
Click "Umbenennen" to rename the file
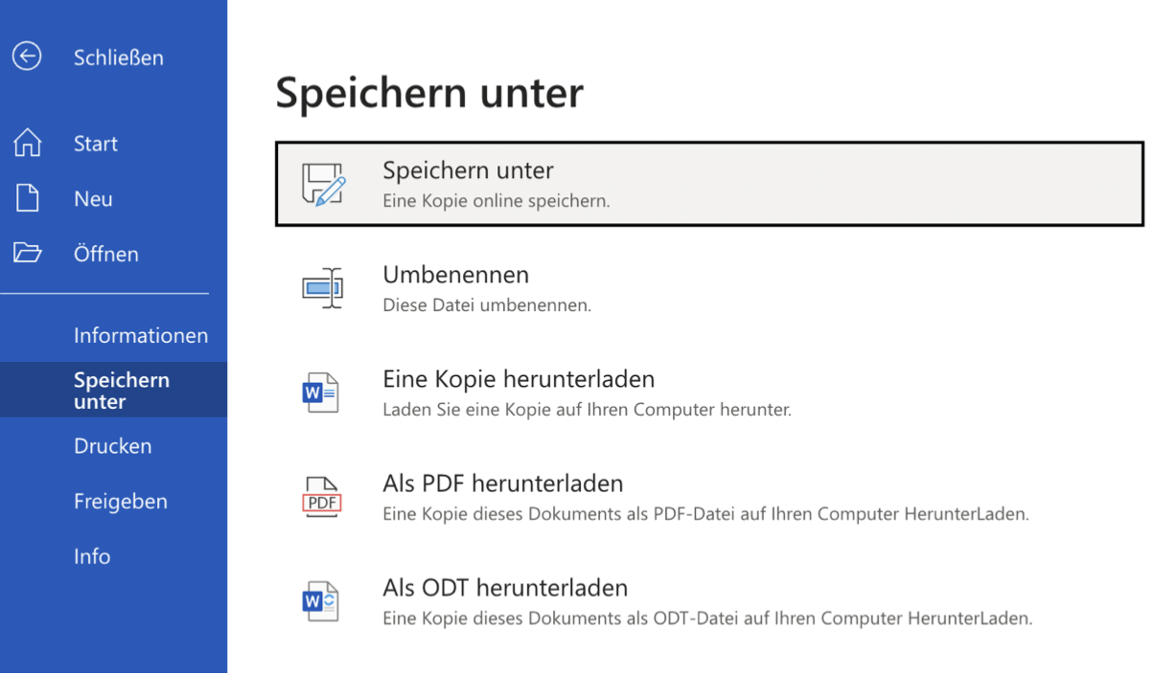click(x=456, y=275)
